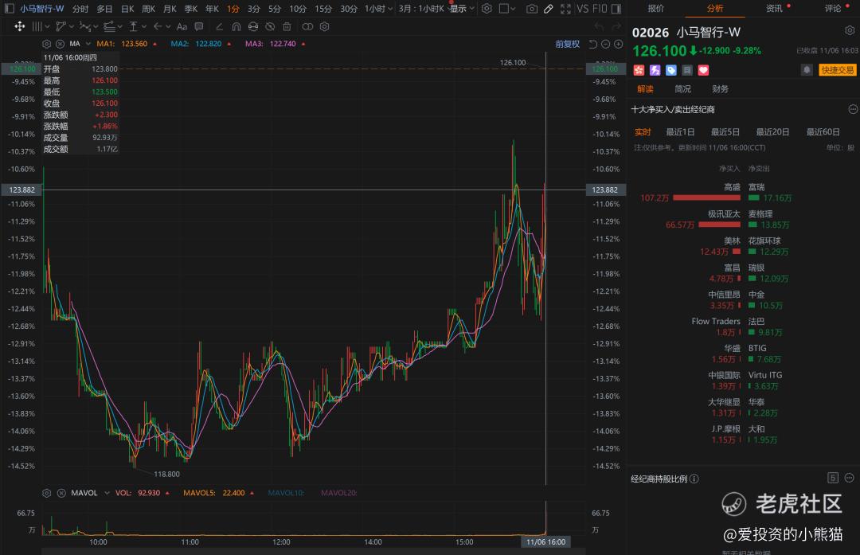This screenshot has height=555, width=860.
Task: Toggle the left sidebar panel icon
Action: (10, 9)
